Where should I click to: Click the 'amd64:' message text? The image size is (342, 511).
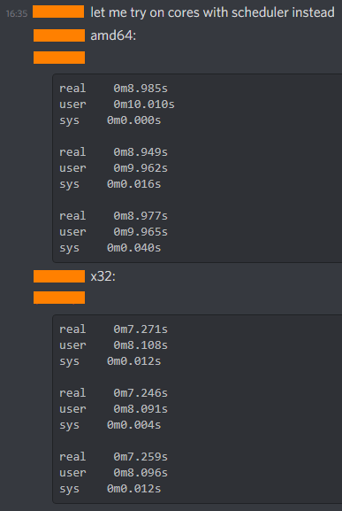tap(113, 35)
